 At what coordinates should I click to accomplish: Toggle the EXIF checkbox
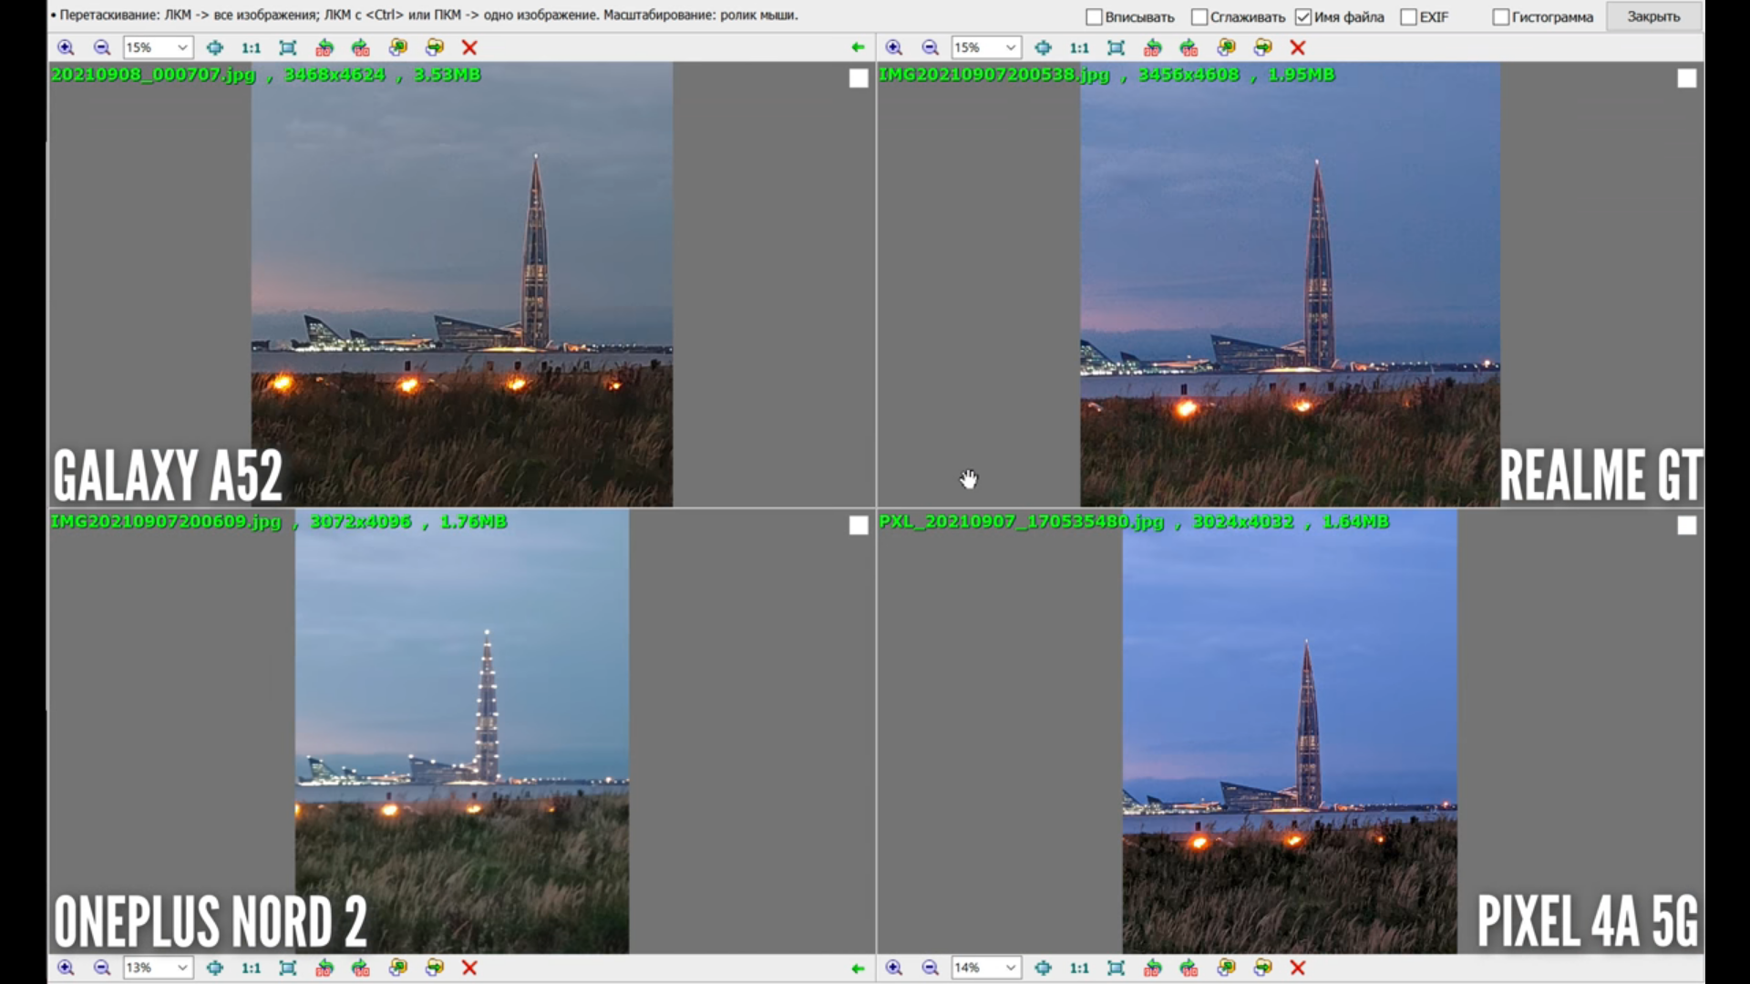click(x=1408, y=17)
